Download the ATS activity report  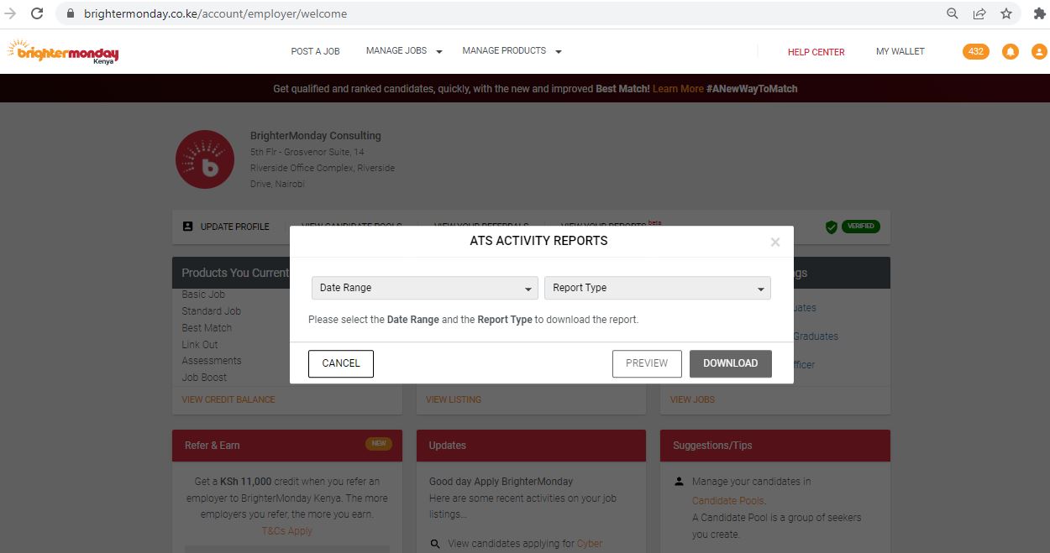click(x=731, y=363)
